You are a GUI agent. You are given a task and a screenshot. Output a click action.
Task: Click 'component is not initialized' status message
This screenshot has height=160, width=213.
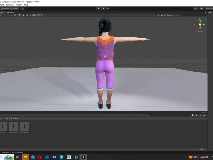pos(11,152)
